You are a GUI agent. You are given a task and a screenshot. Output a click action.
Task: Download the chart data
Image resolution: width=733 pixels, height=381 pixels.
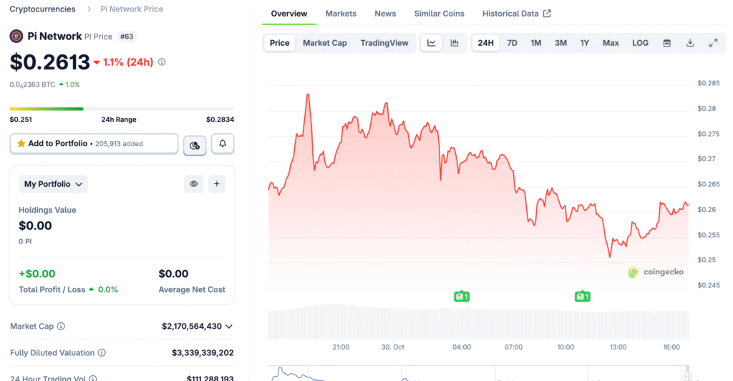[690, 43]
